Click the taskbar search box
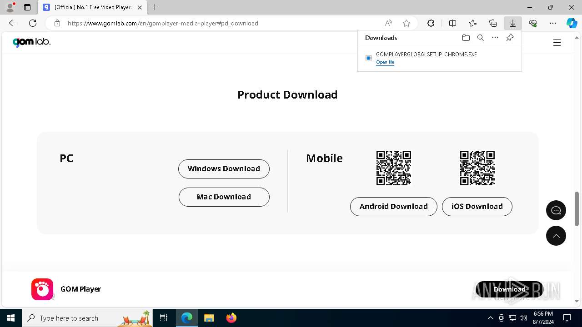Viewport: 582px width, 327px height. [87, 318]
